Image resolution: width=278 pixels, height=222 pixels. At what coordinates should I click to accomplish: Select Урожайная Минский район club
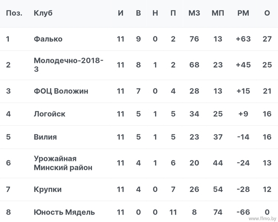pyautogui.click(x=63, y=163)
